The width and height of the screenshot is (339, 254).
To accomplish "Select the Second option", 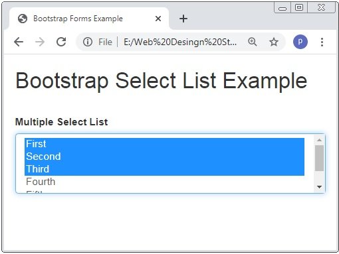I will (164, 157).
